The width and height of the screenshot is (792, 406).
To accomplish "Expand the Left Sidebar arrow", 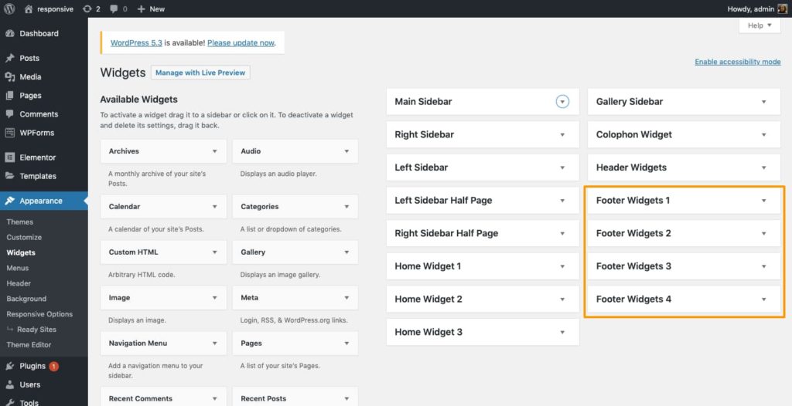I will coord(562,167).
